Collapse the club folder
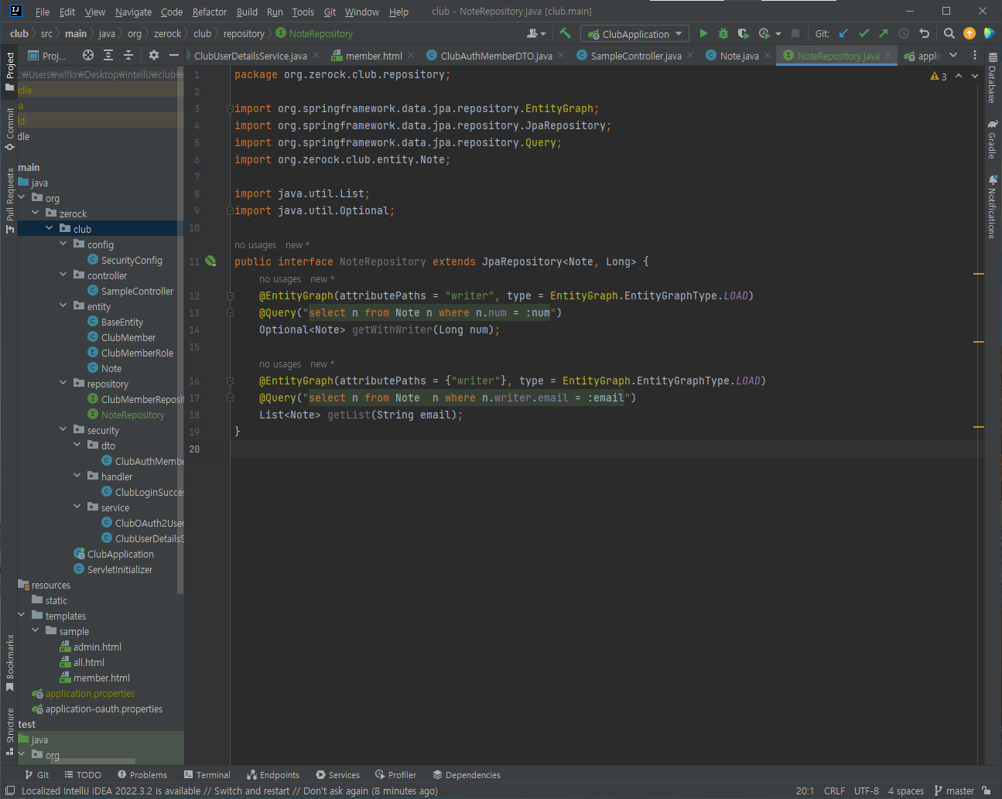The height and width of the screenshot is (799, 1002). (x=50, y=228)
